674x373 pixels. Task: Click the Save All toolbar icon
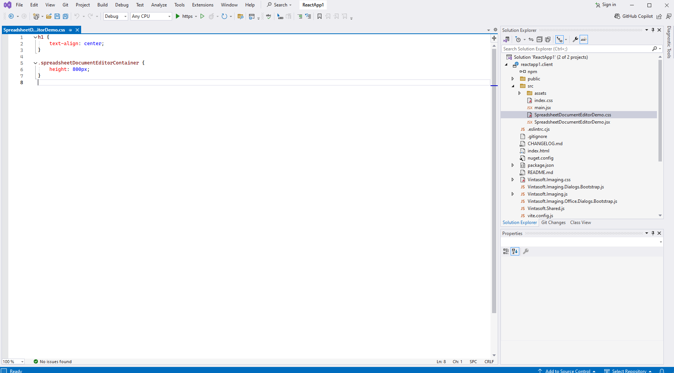tap(66, 16)
